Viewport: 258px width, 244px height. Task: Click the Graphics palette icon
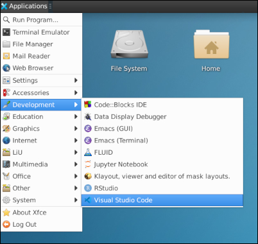6,128
